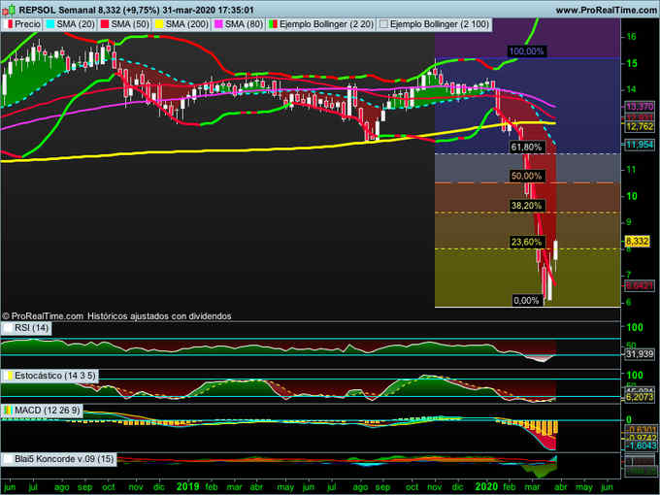Open the SMA (200) indicator label
The height and width of the screenshot is (495, 660).
point(181,24)
